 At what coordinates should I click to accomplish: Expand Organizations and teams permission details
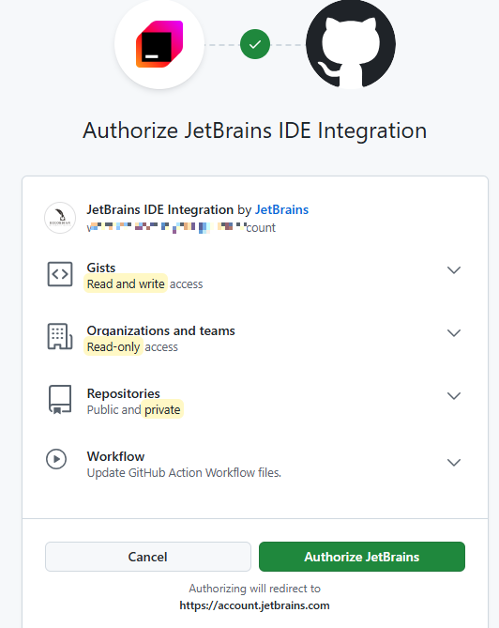454,333
